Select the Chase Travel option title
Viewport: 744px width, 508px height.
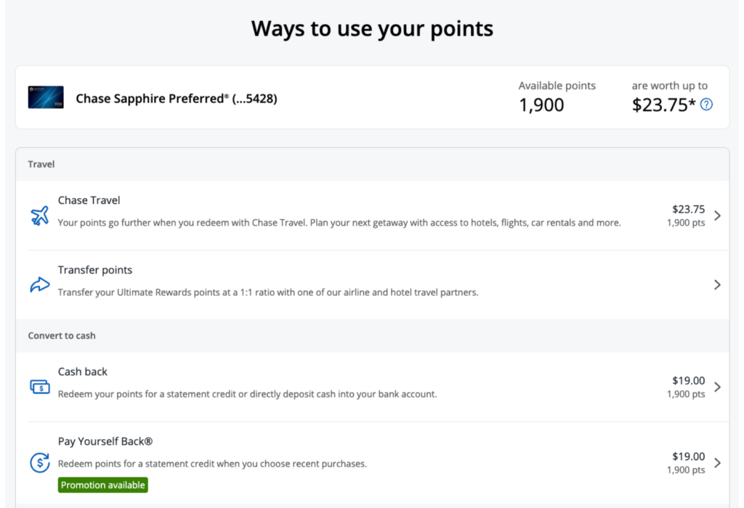click(89, 200)
